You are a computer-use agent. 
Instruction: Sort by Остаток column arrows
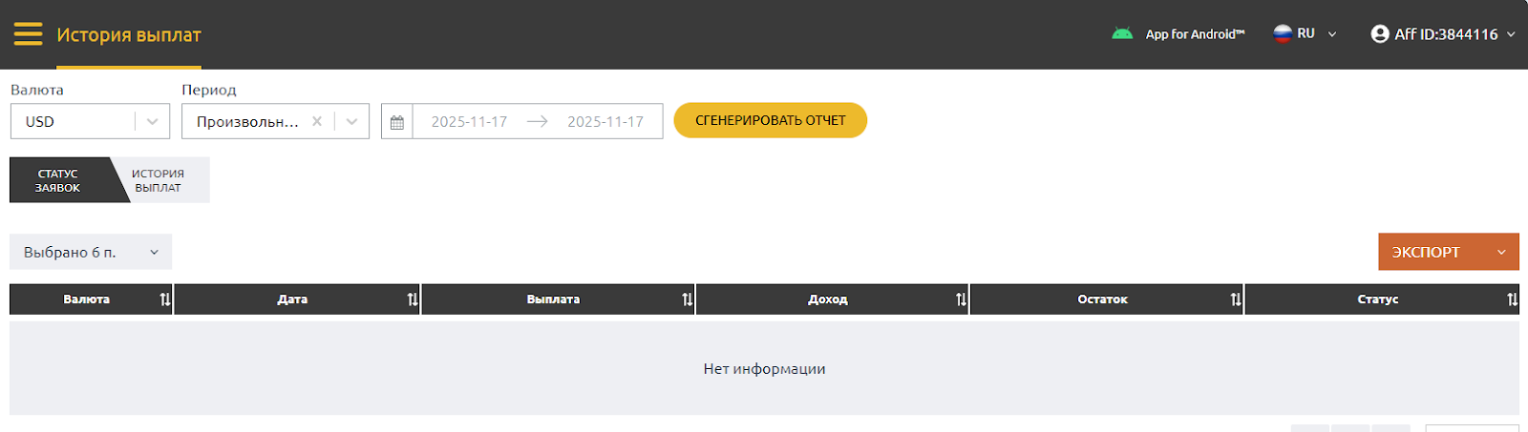click(x=1236, y=299)
